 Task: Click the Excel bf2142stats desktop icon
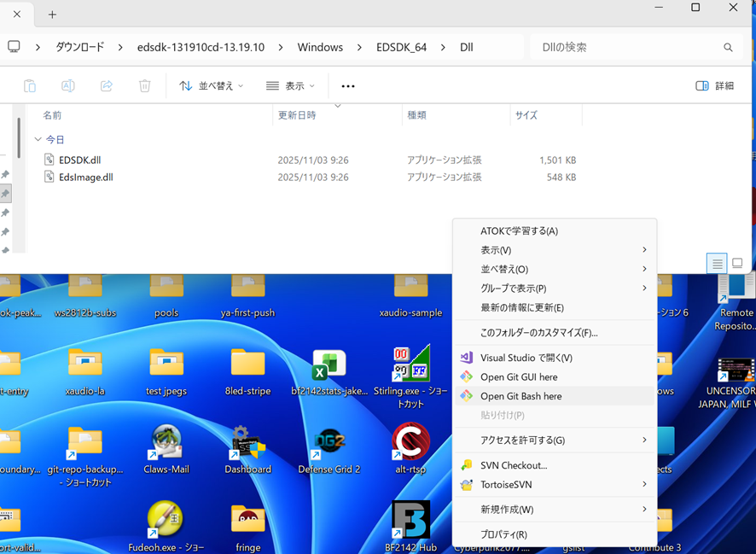click(329, 365)
